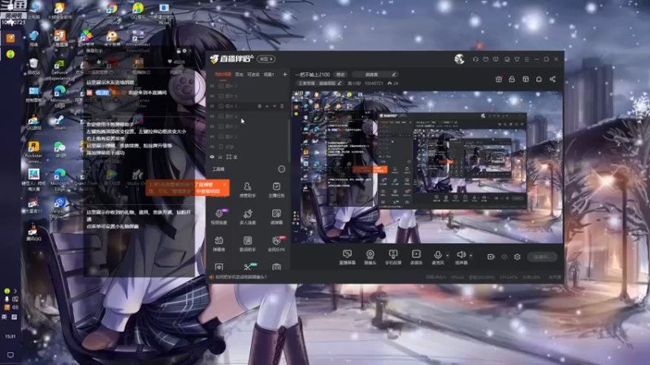The width and height of the screenshot is (650, 365).
Task: Open 主播任务 tool in toolbox
Action: [x=276, y=190]
